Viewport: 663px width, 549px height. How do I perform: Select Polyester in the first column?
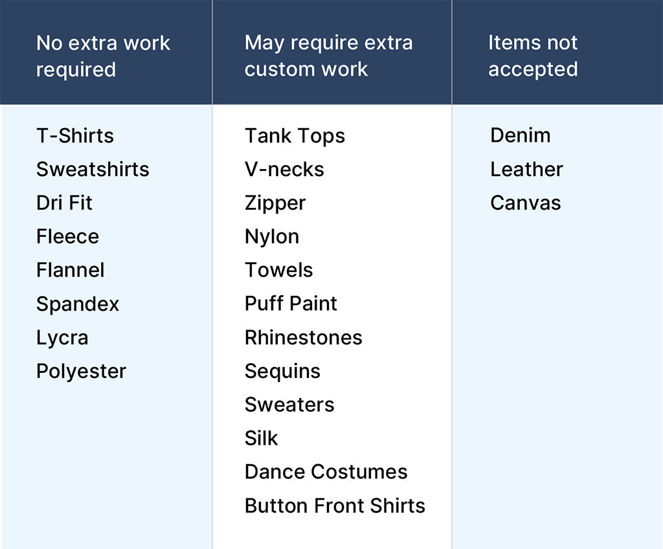coord(81,372)
